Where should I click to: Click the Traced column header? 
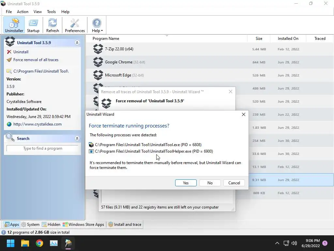pos(320,39)
